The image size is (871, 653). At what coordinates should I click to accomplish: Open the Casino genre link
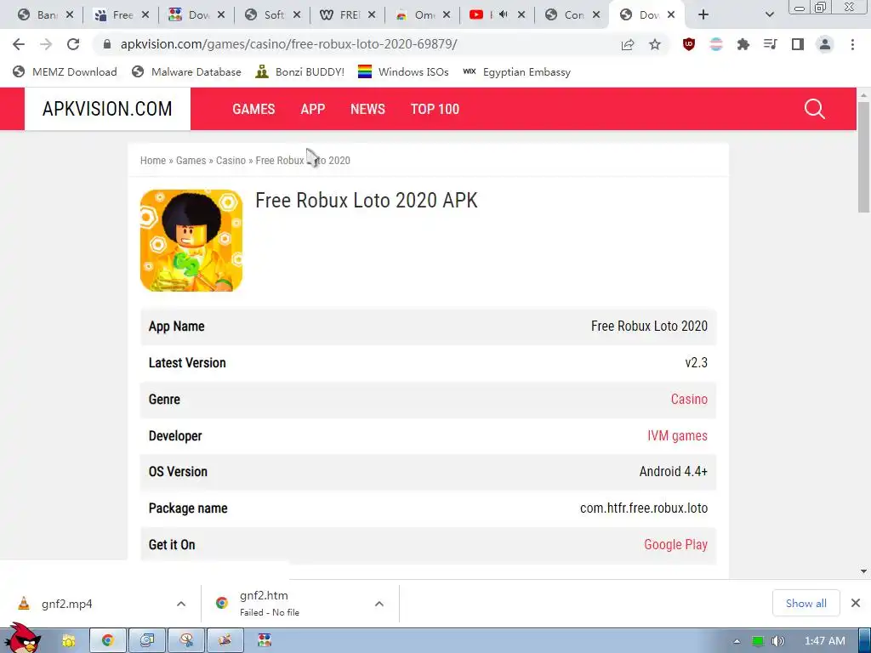[689, 400]
